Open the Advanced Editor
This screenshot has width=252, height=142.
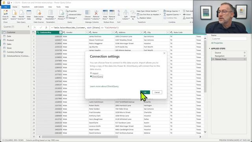tap(74, 15)
